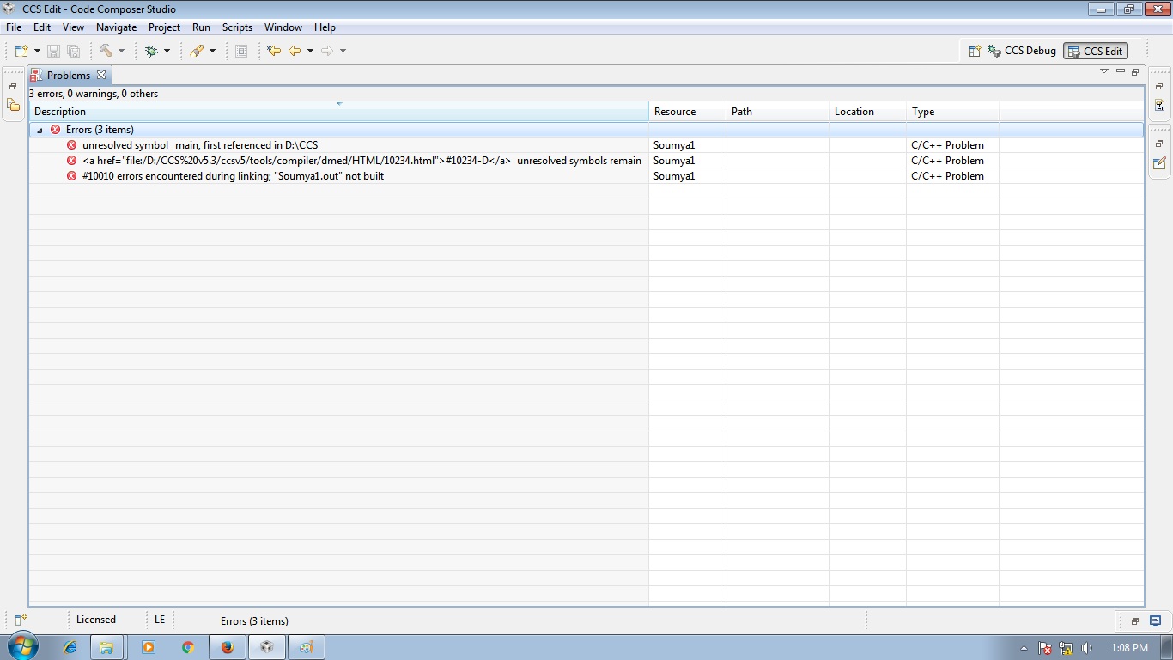Minimize the Problems view panel
1173x660 pixels.
pos(1121,71)
